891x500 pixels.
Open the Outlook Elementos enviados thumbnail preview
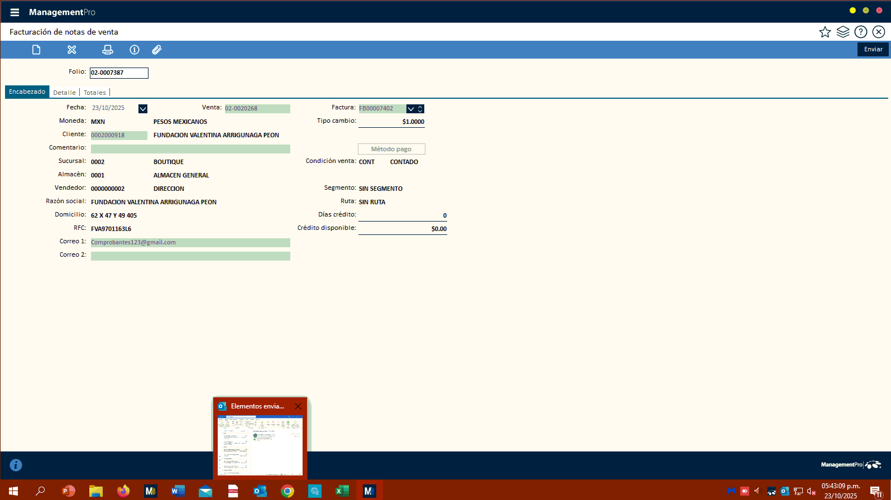click(x=260, y=445)
